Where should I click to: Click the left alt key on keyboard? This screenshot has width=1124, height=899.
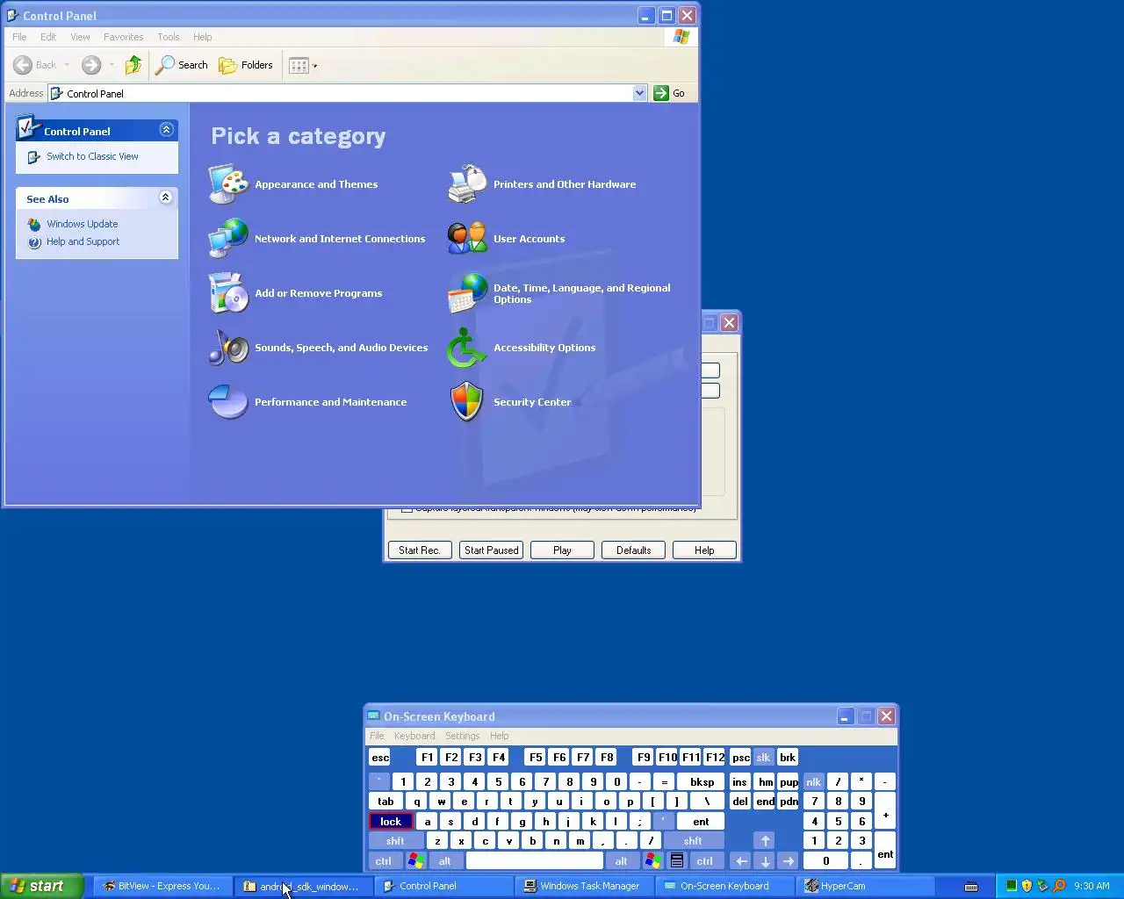tap(445, 861)
